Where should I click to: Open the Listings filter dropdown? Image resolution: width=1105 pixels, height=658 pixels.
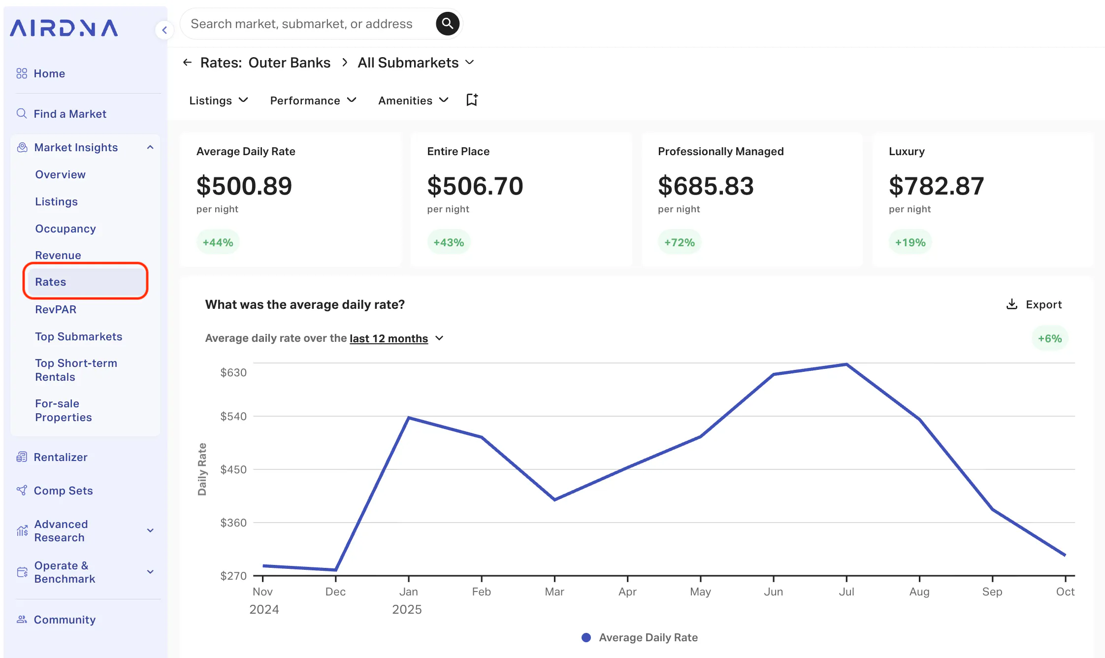point(219,100)
